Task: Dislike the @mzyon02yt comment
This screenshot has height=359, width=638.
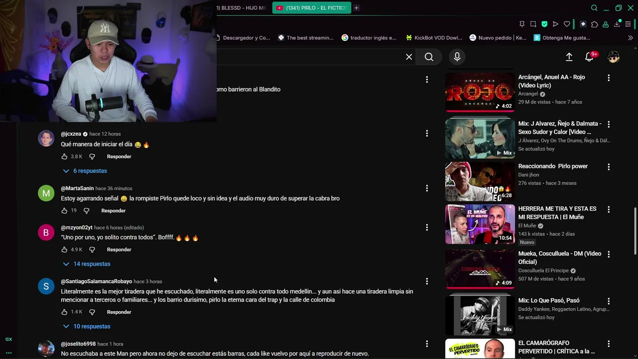Action: pyautogui.click(x=92, y=249)
